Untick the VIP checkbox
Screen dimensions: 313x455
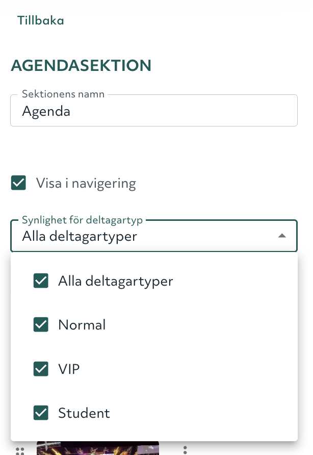[x=41, y=369]
